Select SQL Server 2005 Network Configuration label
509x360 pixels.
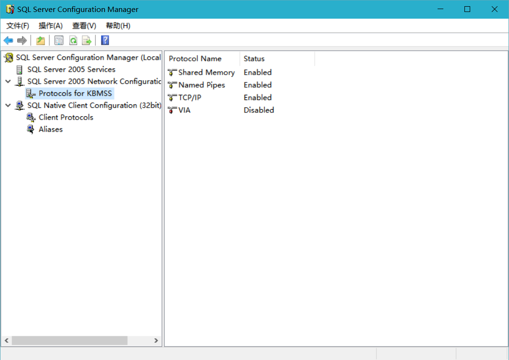click(x=94, y=81)
